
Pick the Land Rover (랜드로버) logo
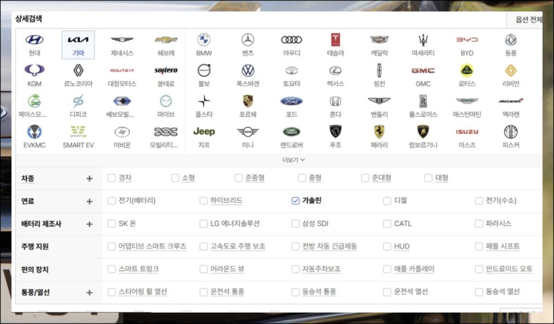292,132
